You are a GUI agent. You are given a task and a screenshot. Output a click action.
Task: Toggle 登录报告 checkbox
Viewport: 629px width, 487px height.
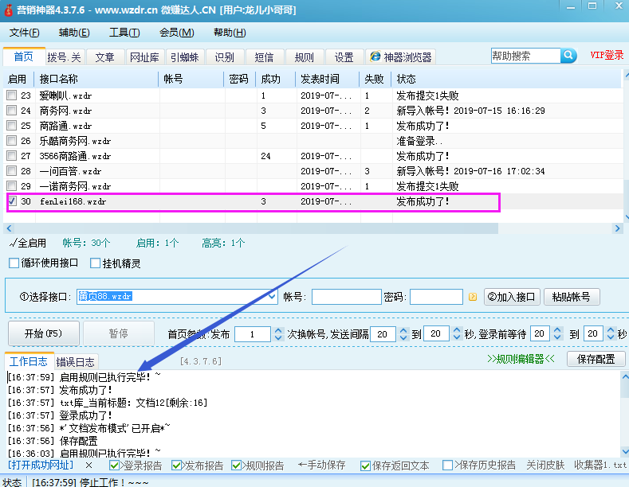click(114, 466)
